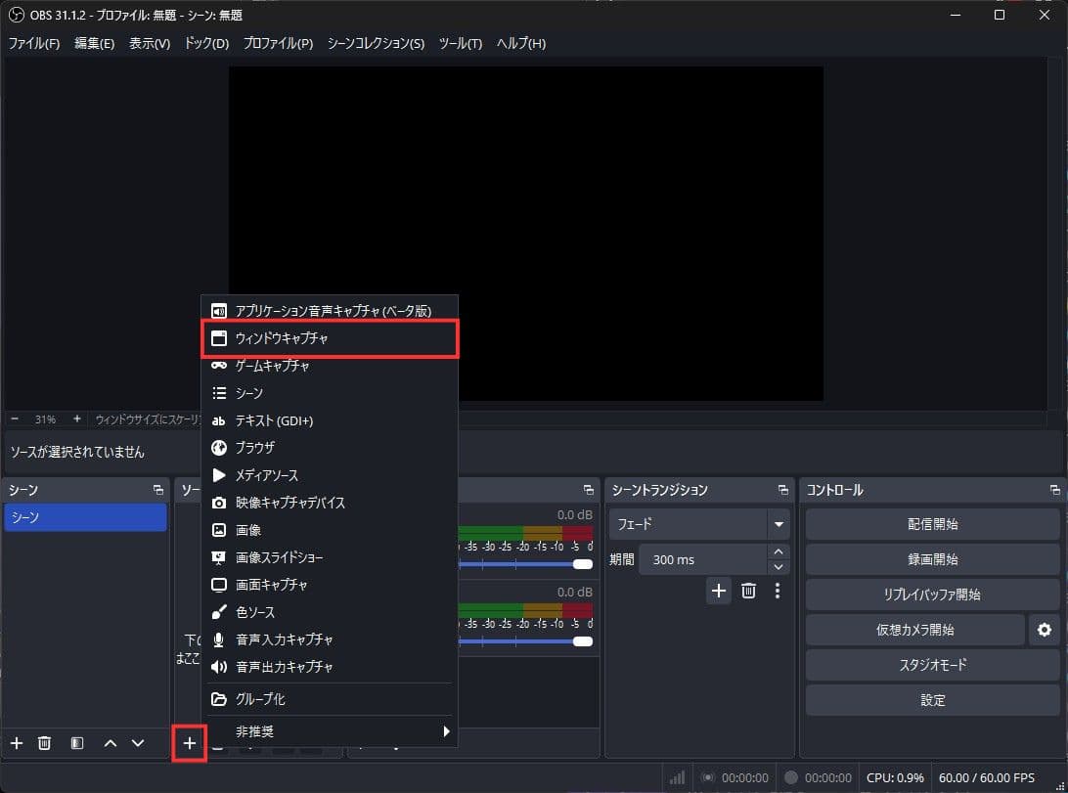Image resolution: width=1068 pixels, height=793 pixels.
Task: Start recording with 録画開始
Action: point(932,559)
